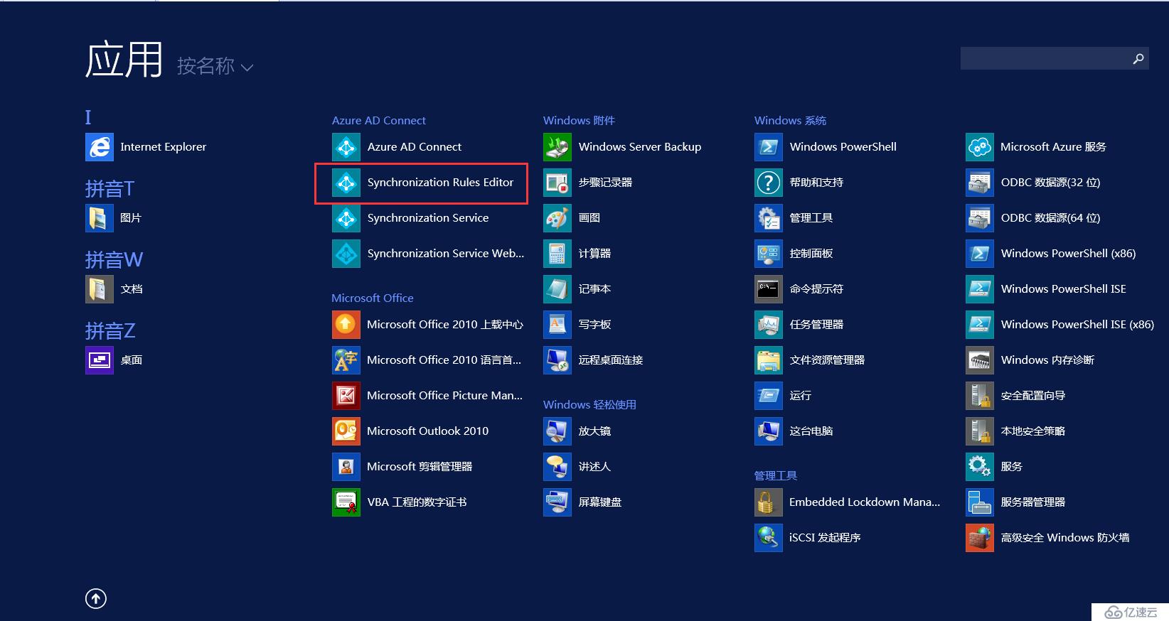Open 屏幕键盘 on-screen keyboard icon
1169x621 pixels.
coord(557,502)
